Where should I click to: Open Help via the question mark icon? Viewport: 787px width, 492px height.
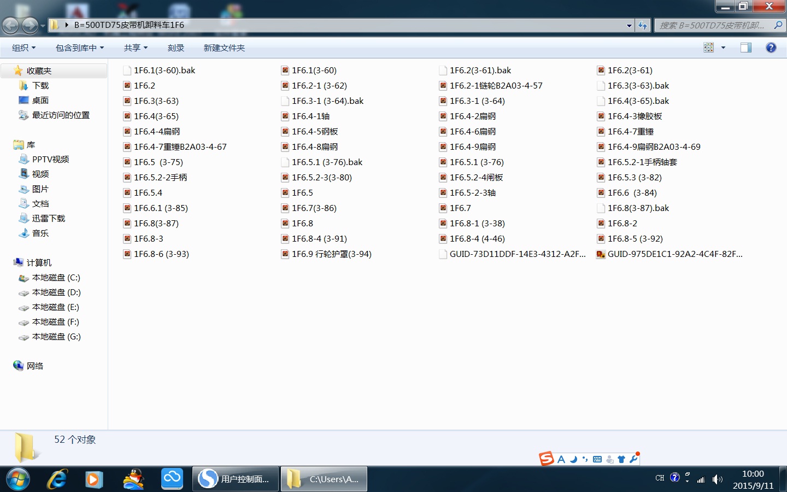[x=771, y=48]
